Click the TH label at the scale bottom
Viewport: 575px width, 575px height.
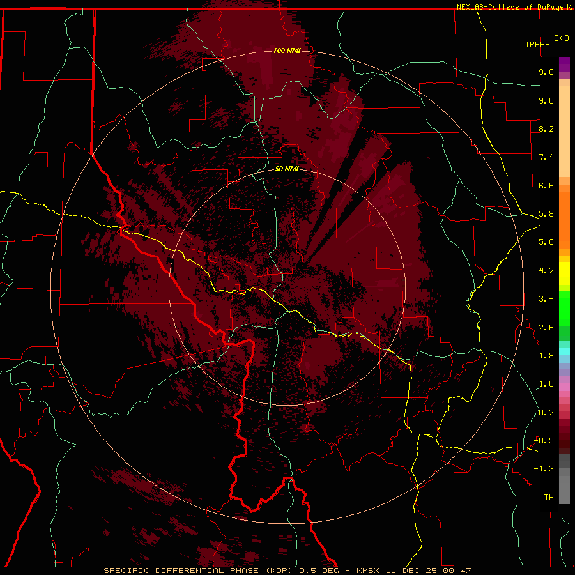[549, 498]
